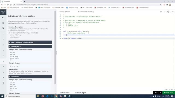Open the notification center icon
Image resolution: width=175 pixels, height=98 pixels.
coord(172,96)
